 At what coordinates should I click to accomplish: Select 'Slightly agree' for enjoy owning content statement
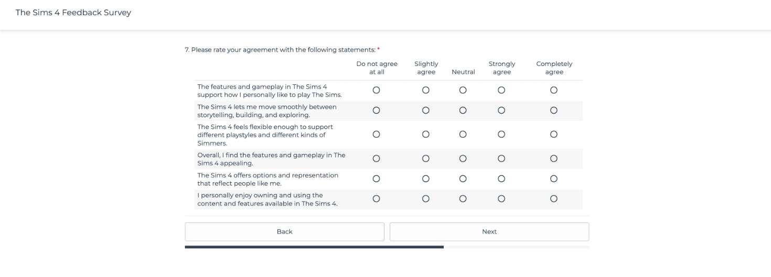(x=426, y=199)
